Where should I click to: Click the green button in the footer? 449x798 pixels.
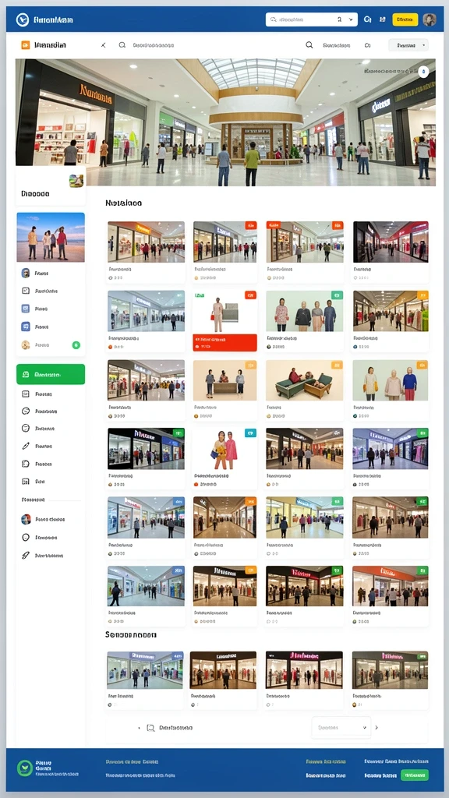pos(415,775)
